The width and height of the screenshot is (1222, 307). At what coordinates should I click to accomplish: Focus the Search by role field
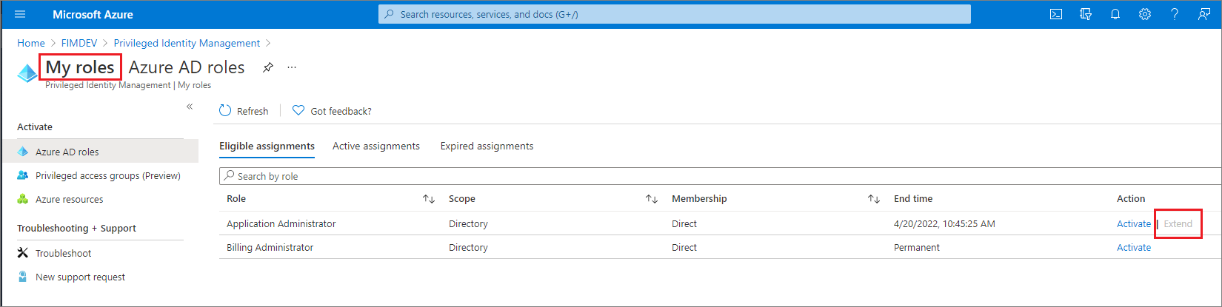pos(720,176)
